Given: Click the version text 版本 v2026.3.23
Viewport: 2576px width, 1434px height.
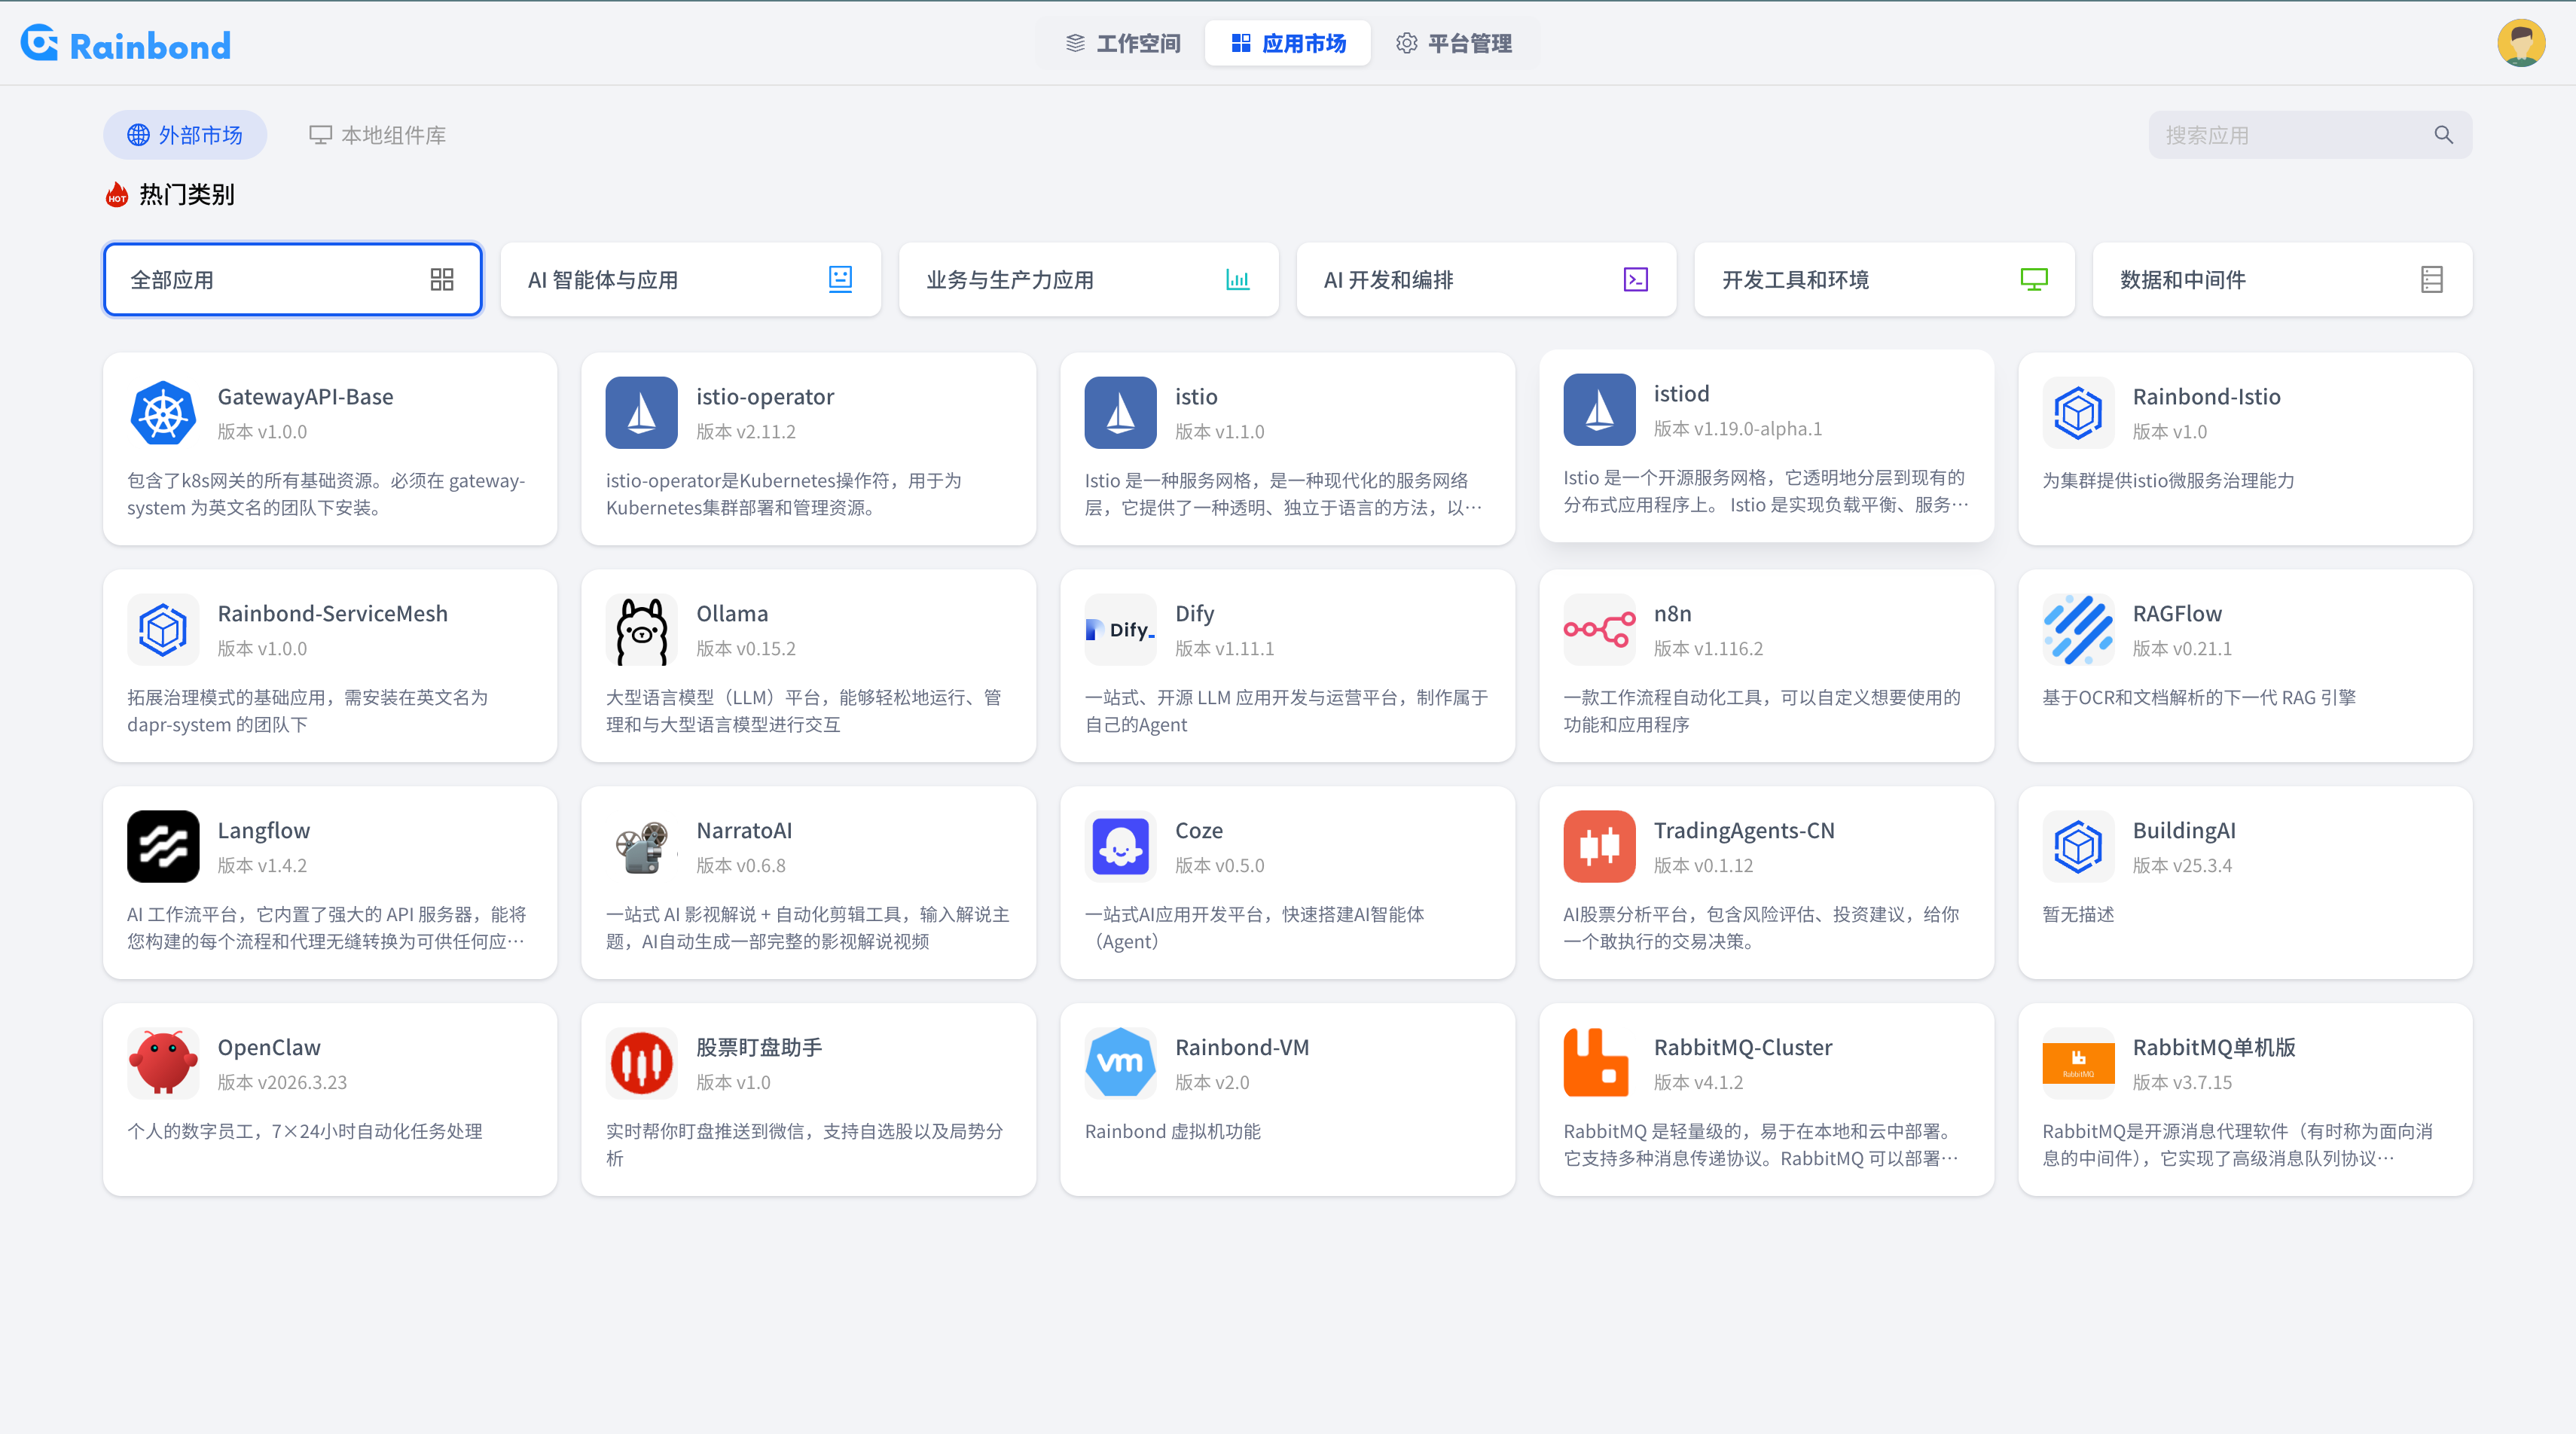Looking at the screenshot, I should (x=282, y=1083).
